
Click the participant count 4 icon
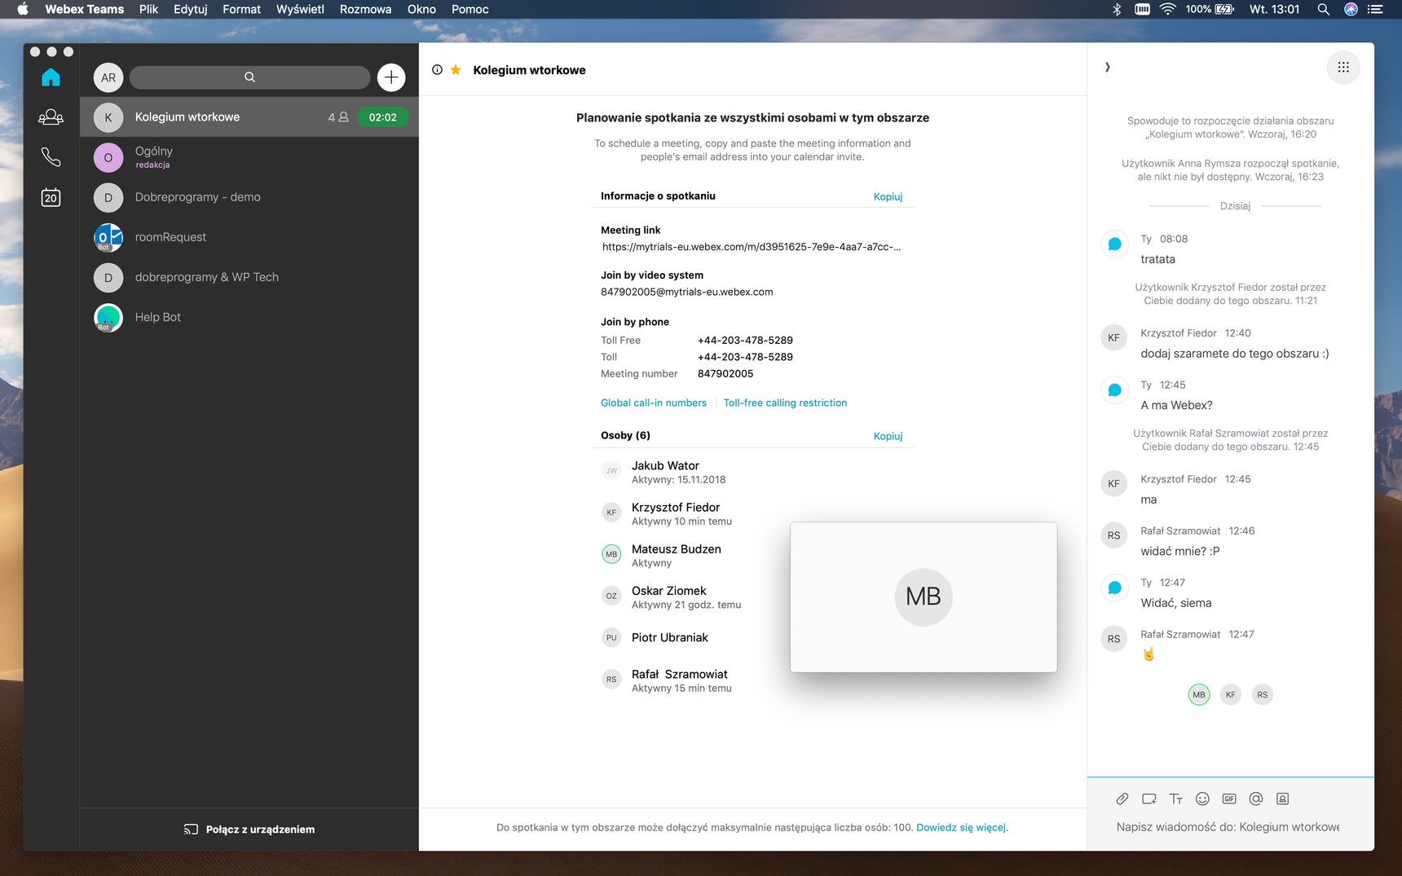[x=338, y=117]
